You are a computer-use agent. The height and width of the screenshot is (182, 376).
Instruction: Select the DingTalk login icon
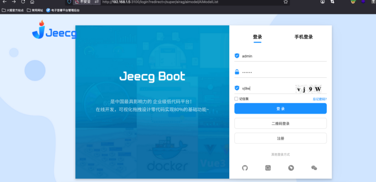click(x=291, y=168)
